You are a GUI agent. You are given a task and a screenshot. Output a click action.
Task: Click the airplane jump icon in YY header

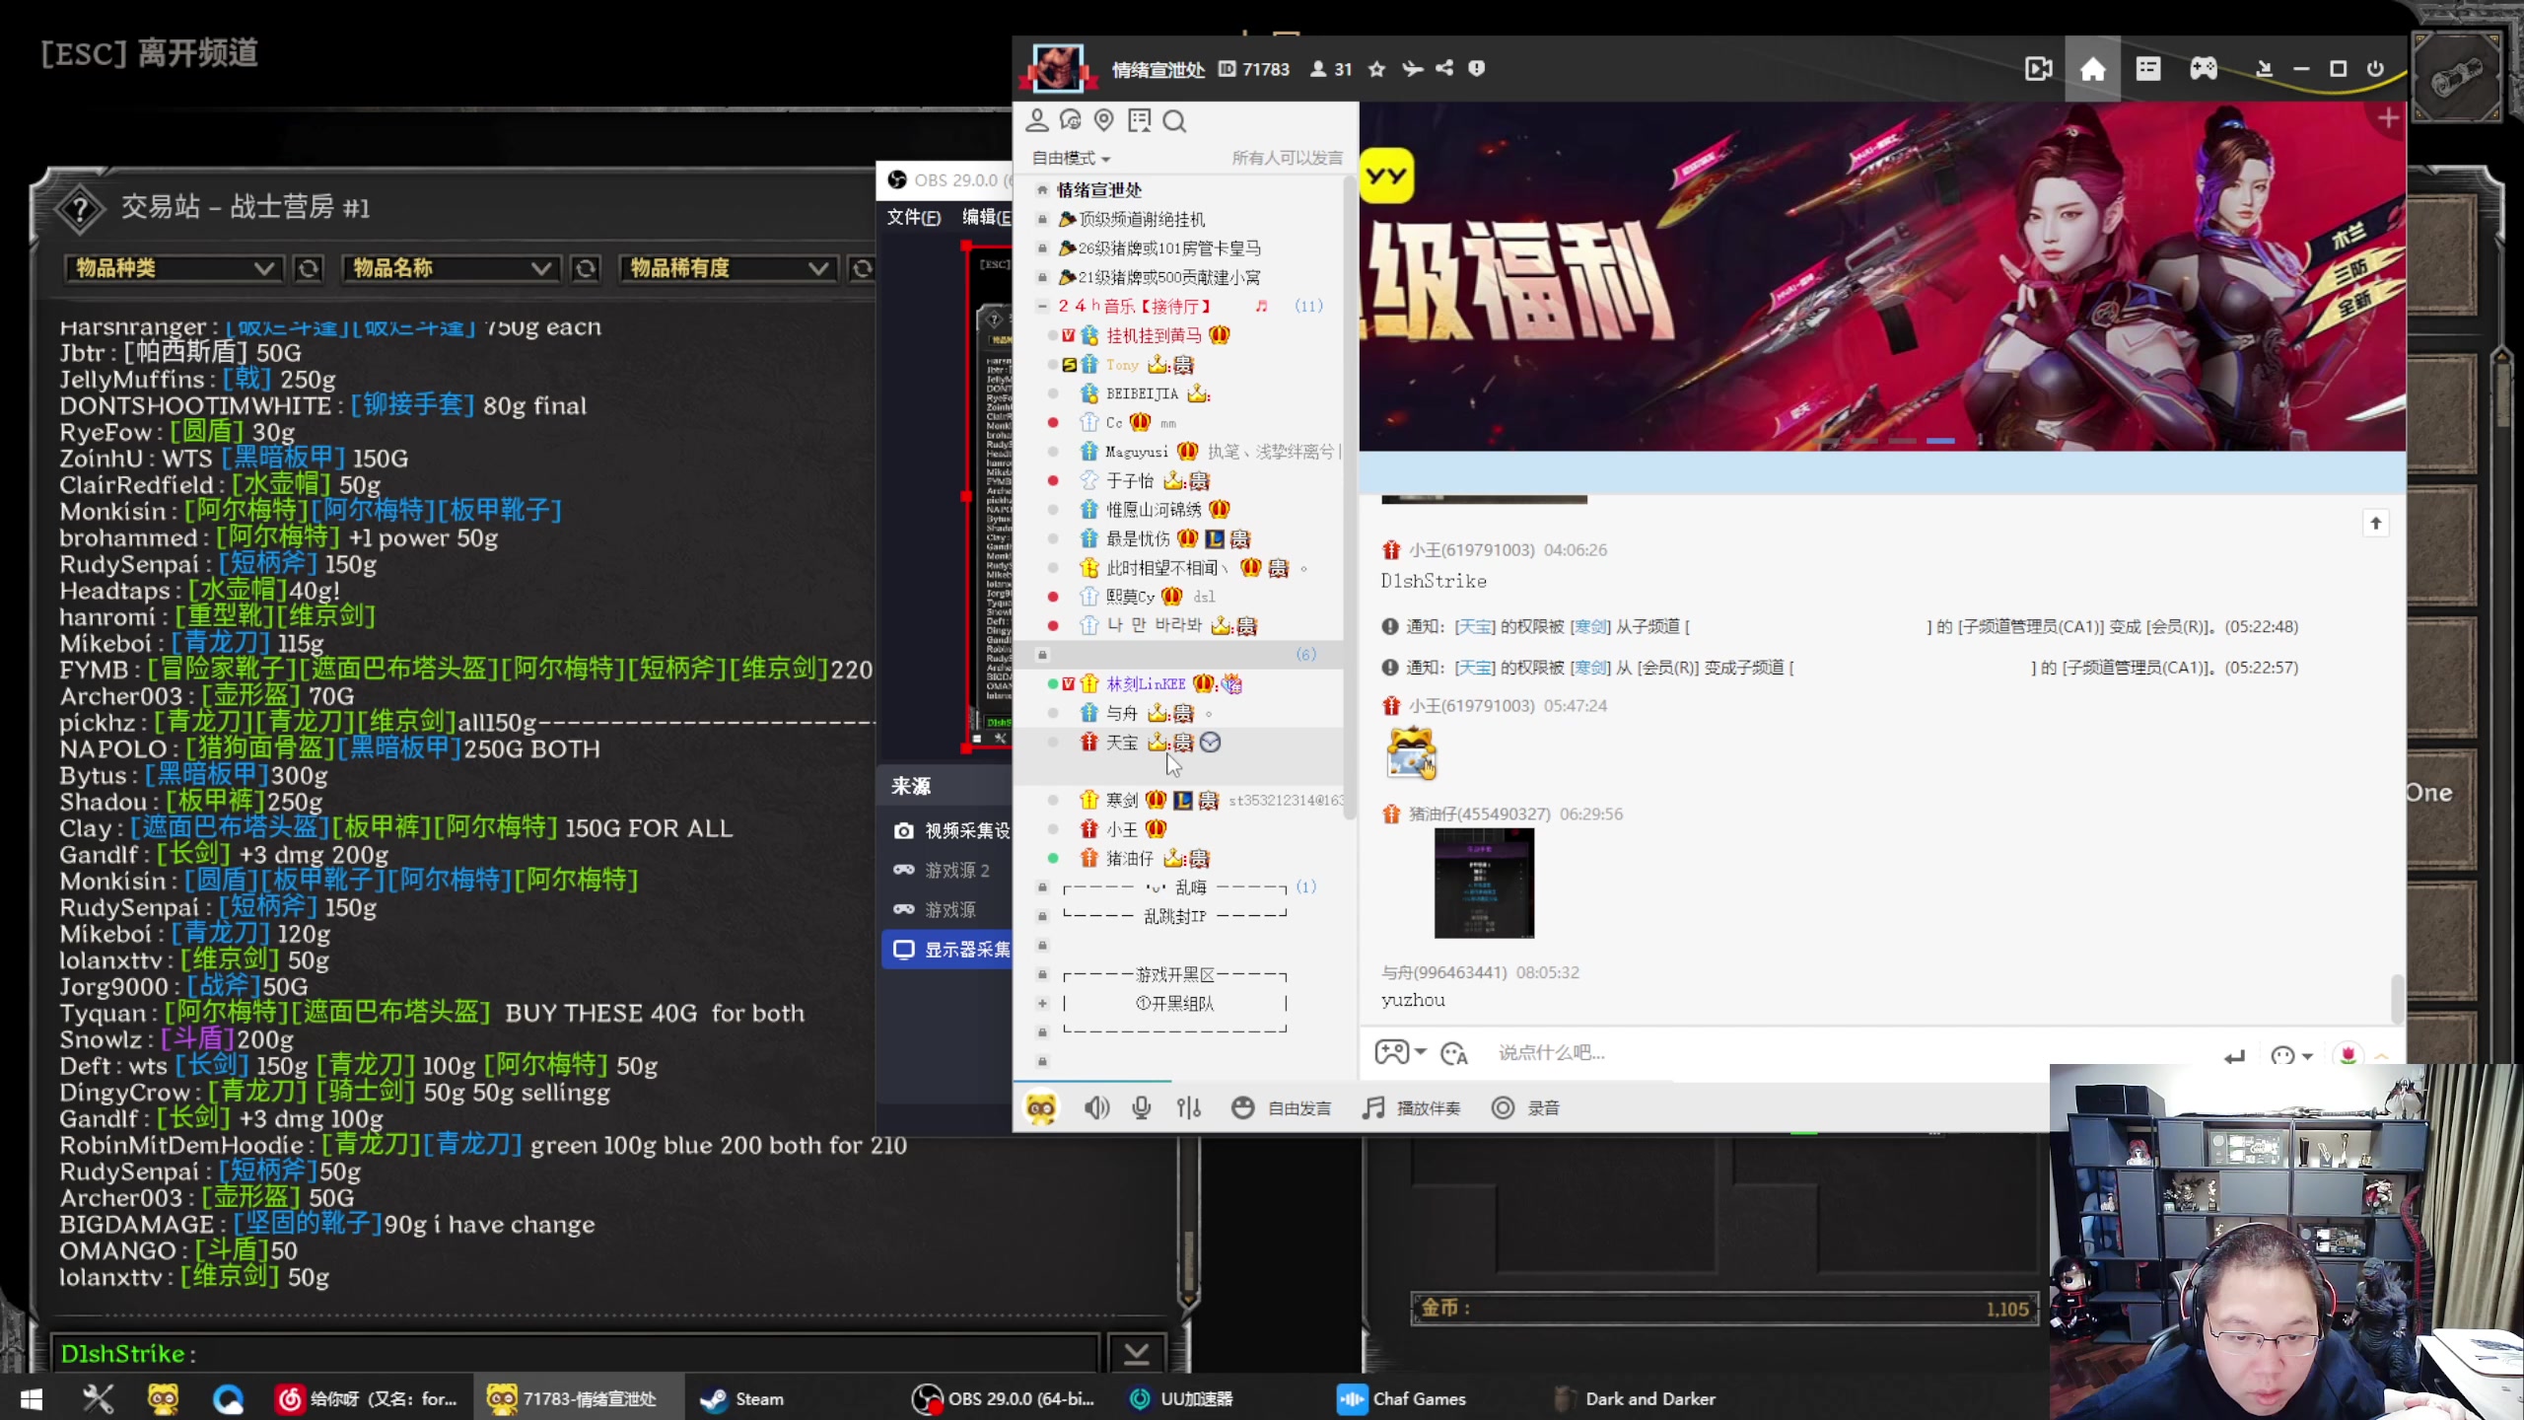(1412, 69)
